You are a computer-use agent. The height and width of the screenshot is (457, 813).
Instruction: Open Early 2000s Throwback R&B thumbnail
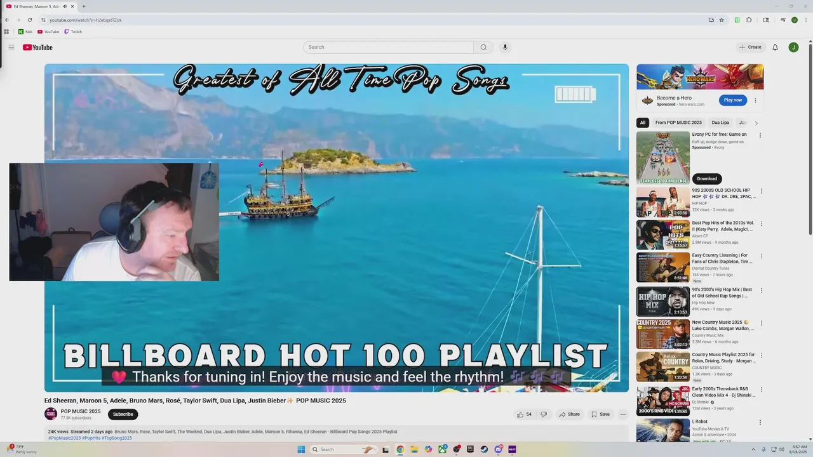[x=663, y=401]
